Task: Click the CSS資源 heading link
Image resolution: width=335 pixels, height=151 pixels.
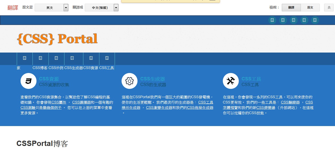Action: pos(49,79)
